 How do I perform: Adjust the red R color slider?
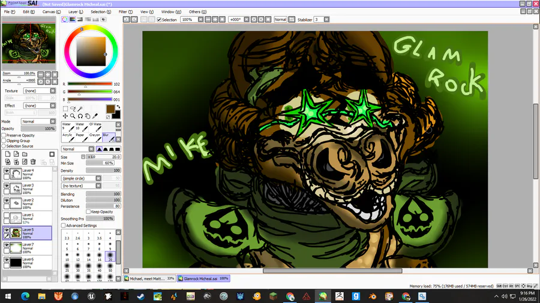[90, 84]
